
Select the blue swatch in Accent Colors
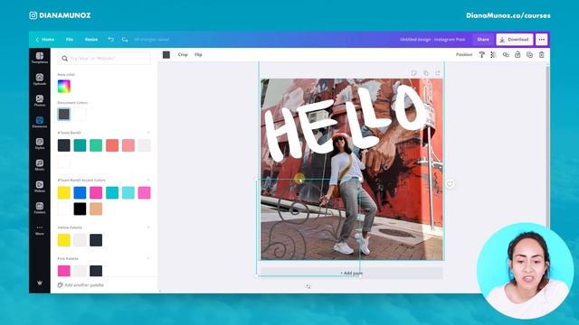point(80,192)
